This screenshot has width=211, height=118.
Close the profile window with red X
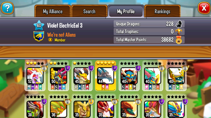pos(204,8)
